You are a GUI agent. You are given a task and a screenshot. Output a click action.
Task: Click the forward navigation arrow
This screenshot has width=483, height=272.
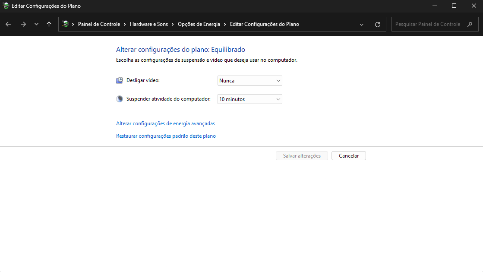(x=23, y=24)
